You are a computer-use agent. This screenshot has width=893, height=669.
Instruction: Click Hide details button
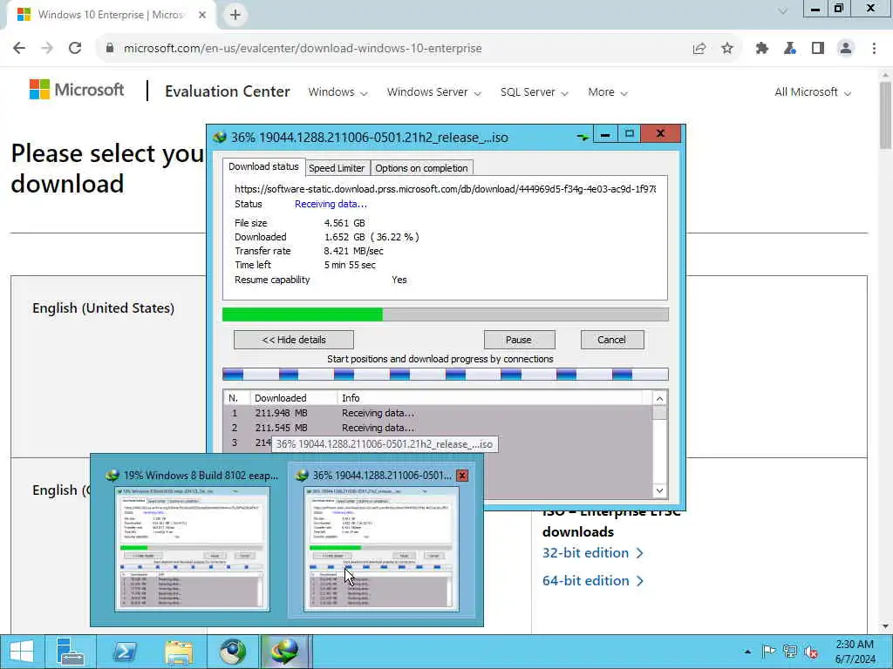[x=294, y=340]
